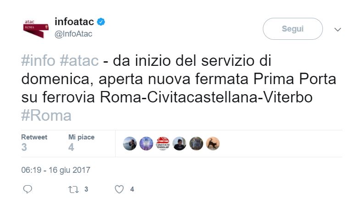
Task: Open the ATAC Roma profile picture
Action: pos(36,28)
